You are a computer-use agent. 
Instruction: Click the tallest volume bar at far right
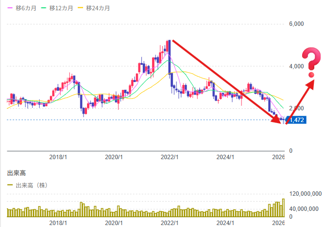tap(283, 207)
